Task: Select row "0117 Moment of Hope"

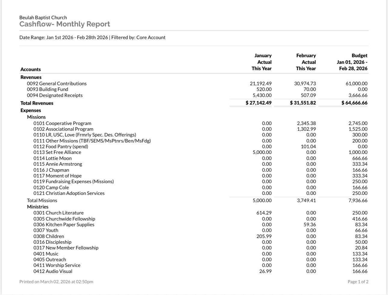Action: point(194,176)
